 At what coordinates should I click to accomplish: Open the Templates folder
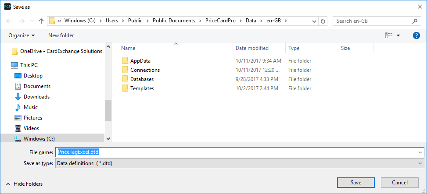click(x=142, y=88)
